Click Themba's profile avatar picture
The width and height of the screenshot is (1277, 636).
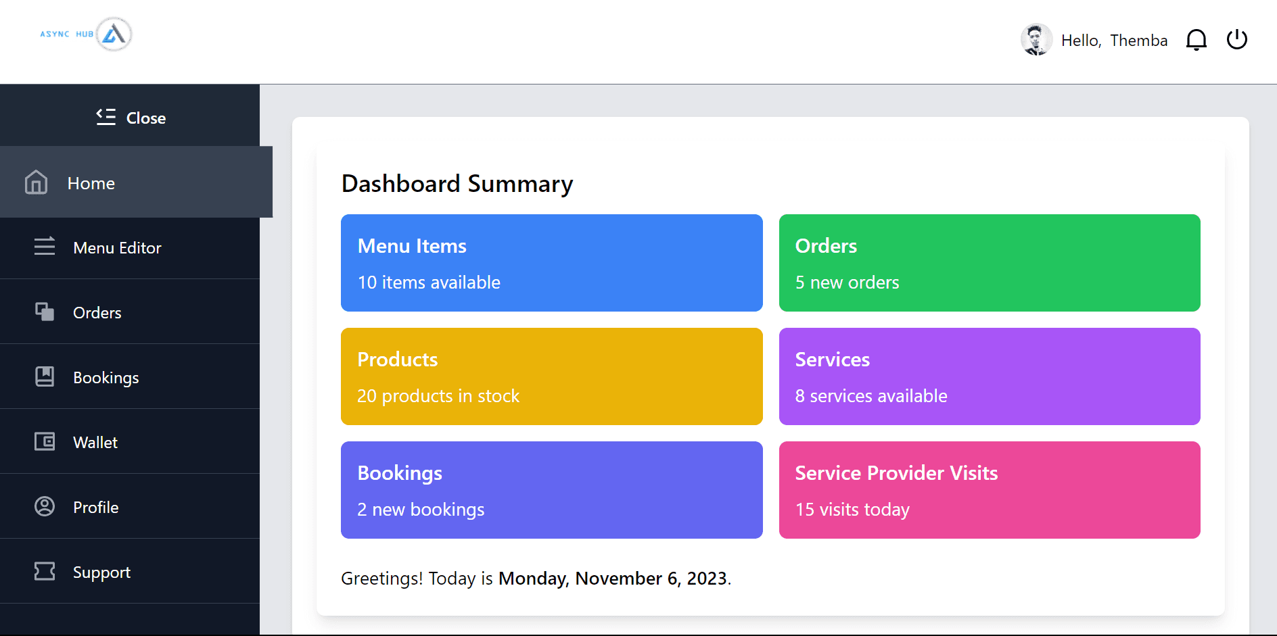[1036, 39]
